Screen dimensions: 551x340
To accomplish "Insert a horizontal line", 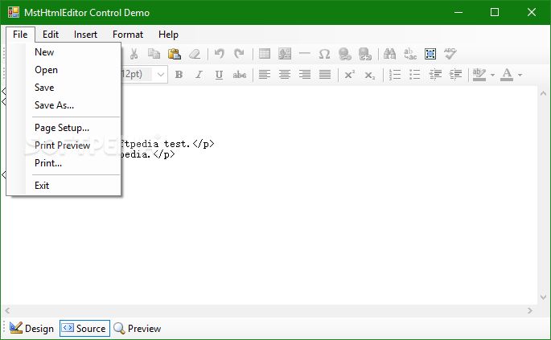I will 305,54.
